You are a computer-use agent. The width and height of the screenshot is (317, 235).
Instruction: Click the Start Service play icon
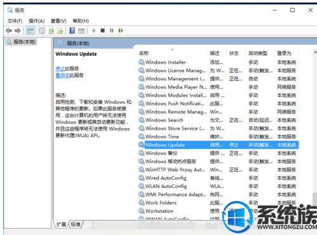point(94,31)
